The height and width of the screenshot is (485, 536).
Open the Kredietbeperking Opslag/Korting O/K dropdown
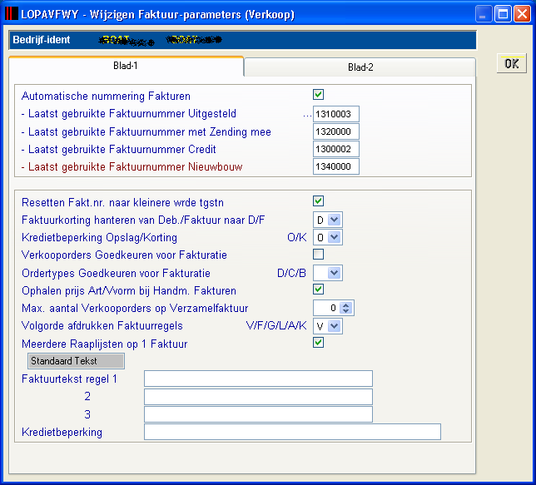pos(334,237)
